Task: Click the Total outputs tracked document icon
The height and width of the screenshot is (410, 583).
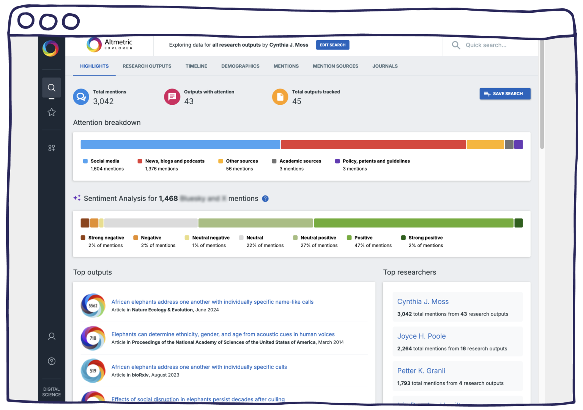Action: click(x=280, y=97)
